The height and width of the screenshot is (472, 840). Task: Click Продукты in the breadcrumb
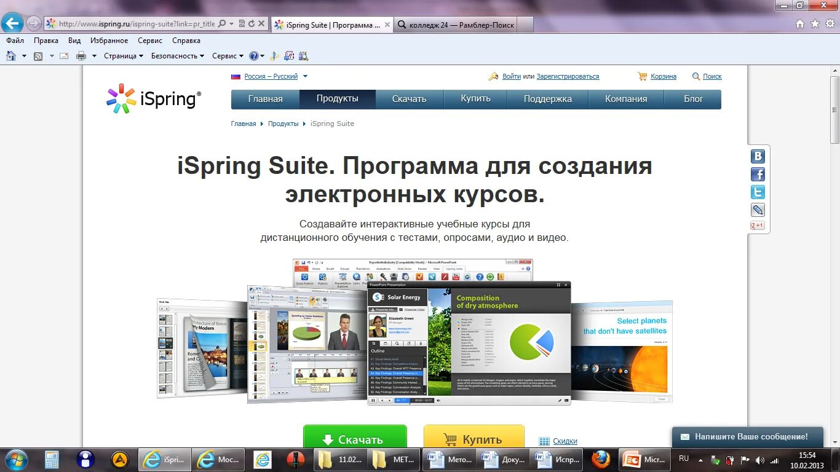tap(283, 124)
